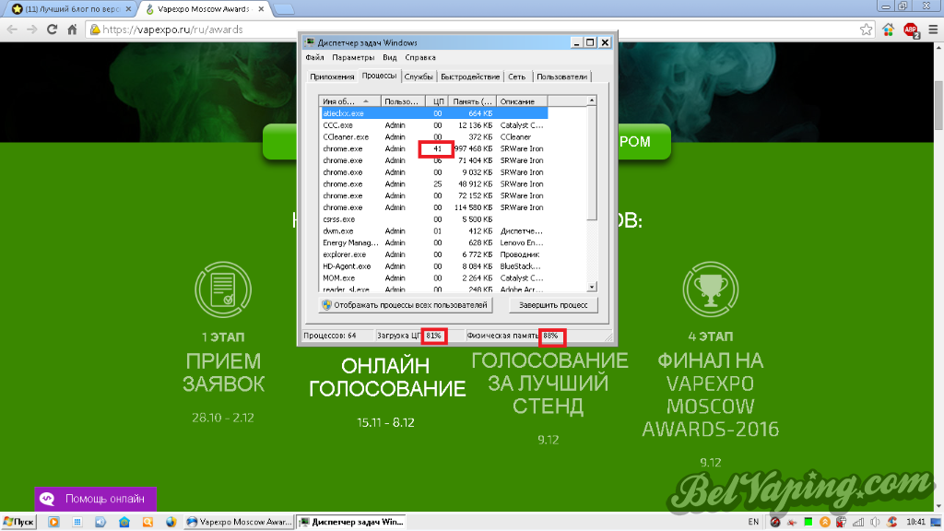Click the AdBlock Plus extension icon
This screenshot has width=944, height=531.
click(910, 29)
